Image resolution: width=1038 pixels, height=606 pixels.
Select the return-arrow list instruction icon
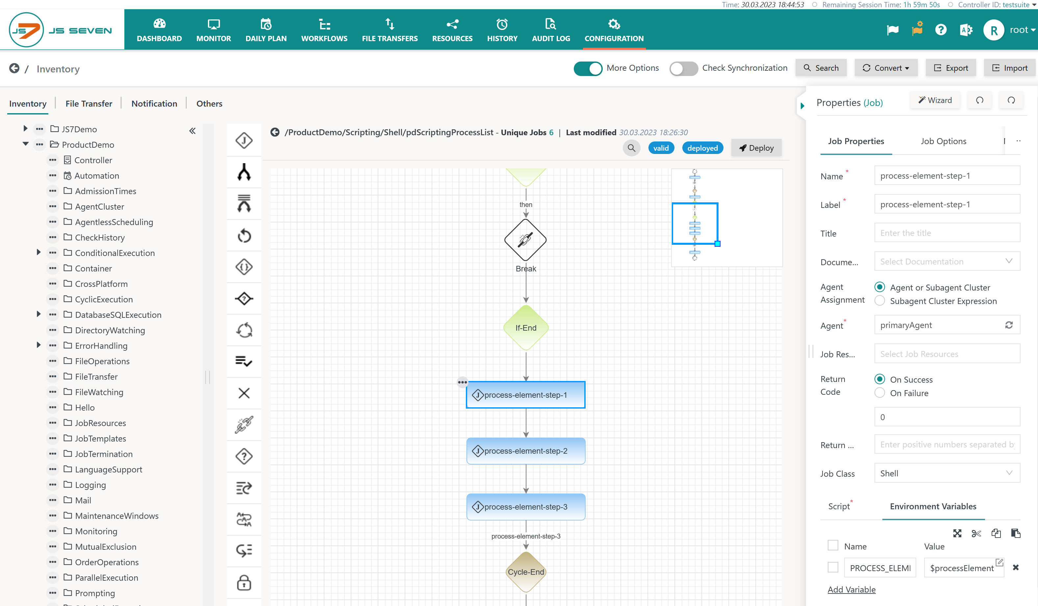pyautogui.click(x=244, y=551)
